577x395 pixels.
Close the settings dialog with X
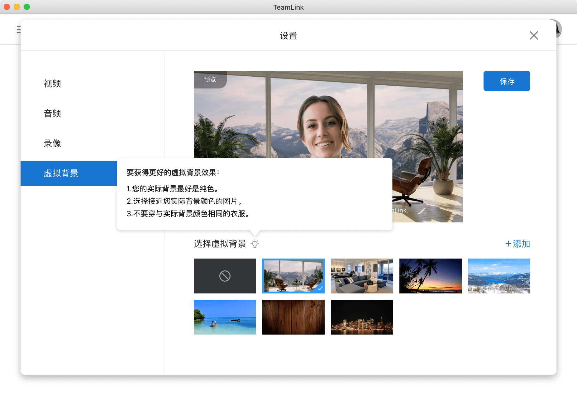click(x=534, y=36)
